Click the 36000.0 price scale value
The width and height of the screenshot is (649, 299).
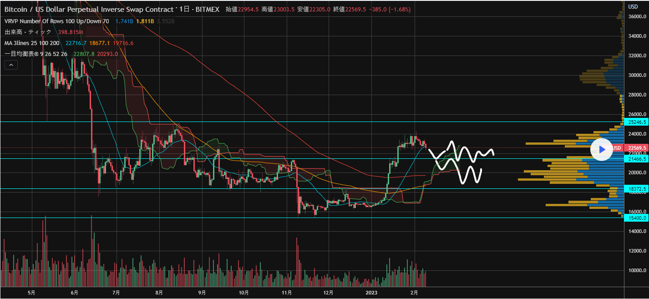[x=637, y=16]
